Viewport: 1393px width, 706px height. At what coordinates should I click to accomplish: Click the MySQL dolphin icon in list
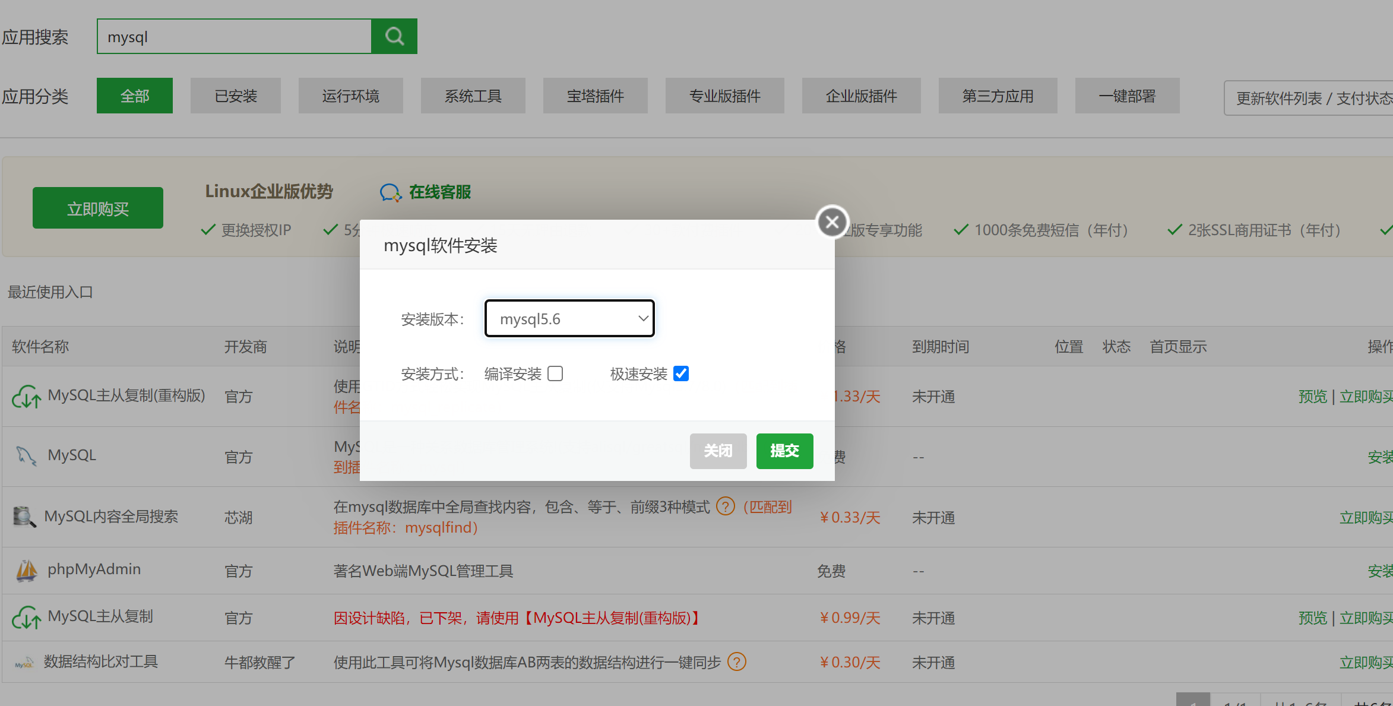[x=26, y=456]
